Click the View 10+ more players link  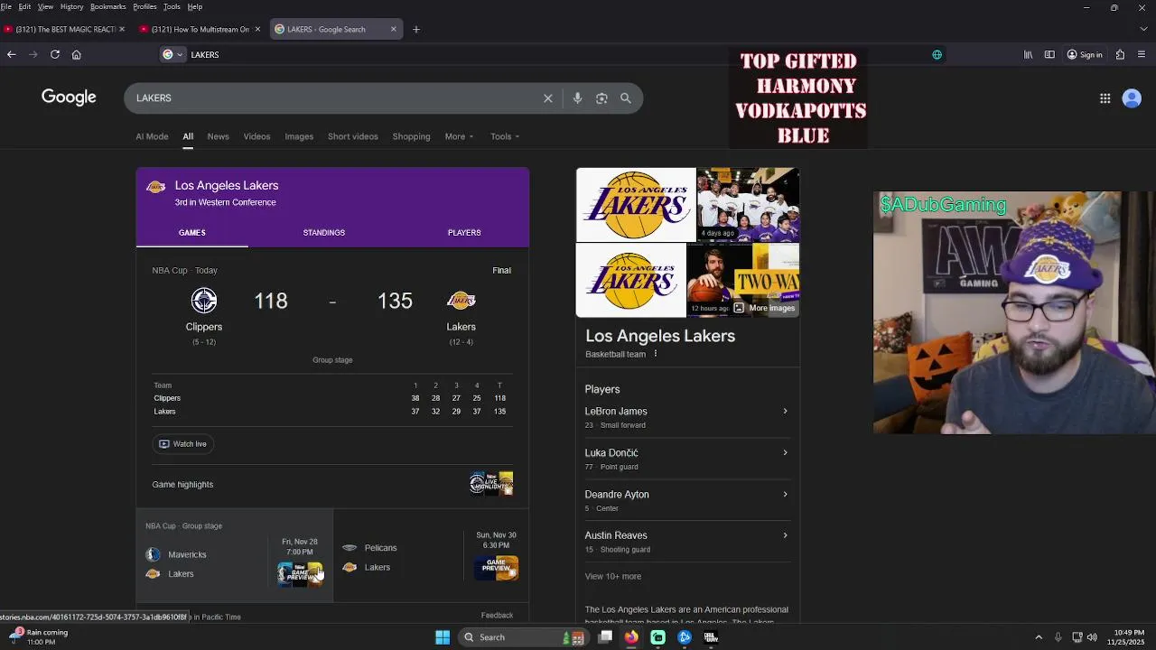613,576
